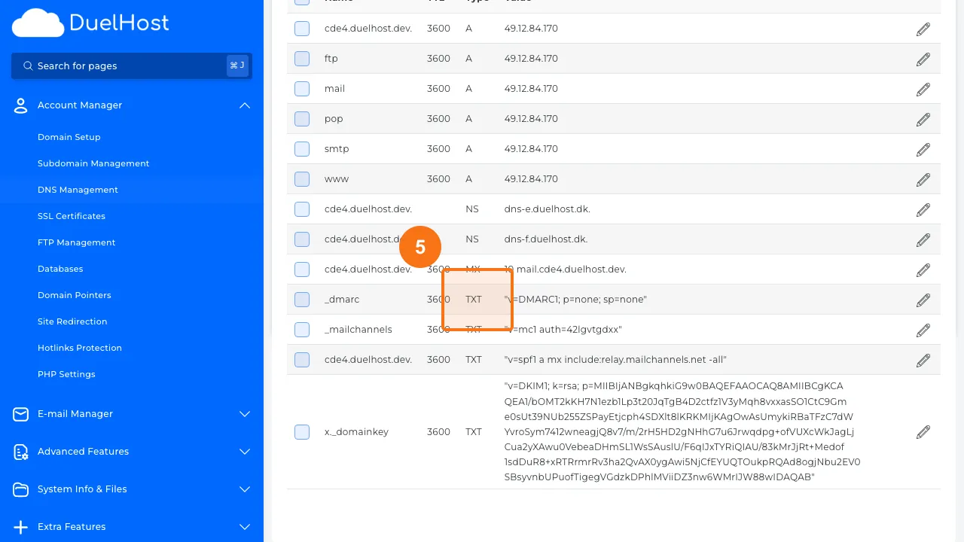Edit the www A record

pyautogui.click(x=923, y=179)
